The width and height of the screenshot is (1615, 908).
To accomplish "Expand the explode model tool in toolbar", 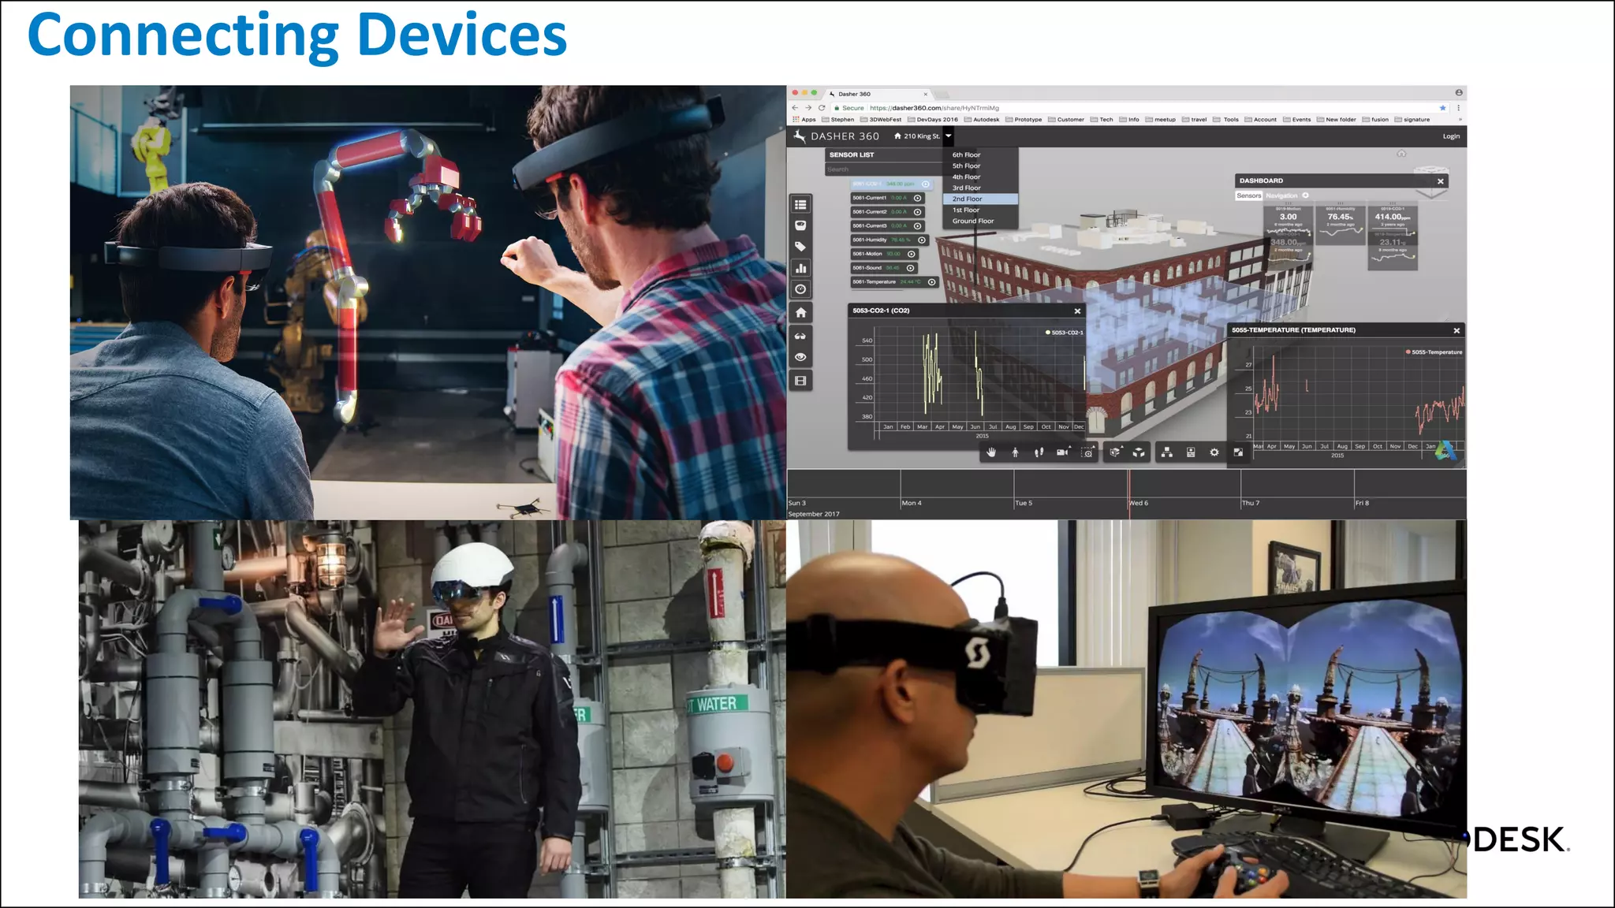I will 1139,452.
